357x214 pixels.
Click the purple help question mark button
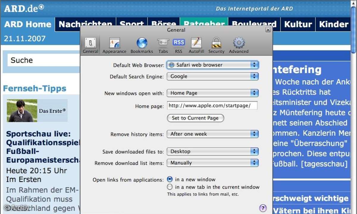coord(263,208)
